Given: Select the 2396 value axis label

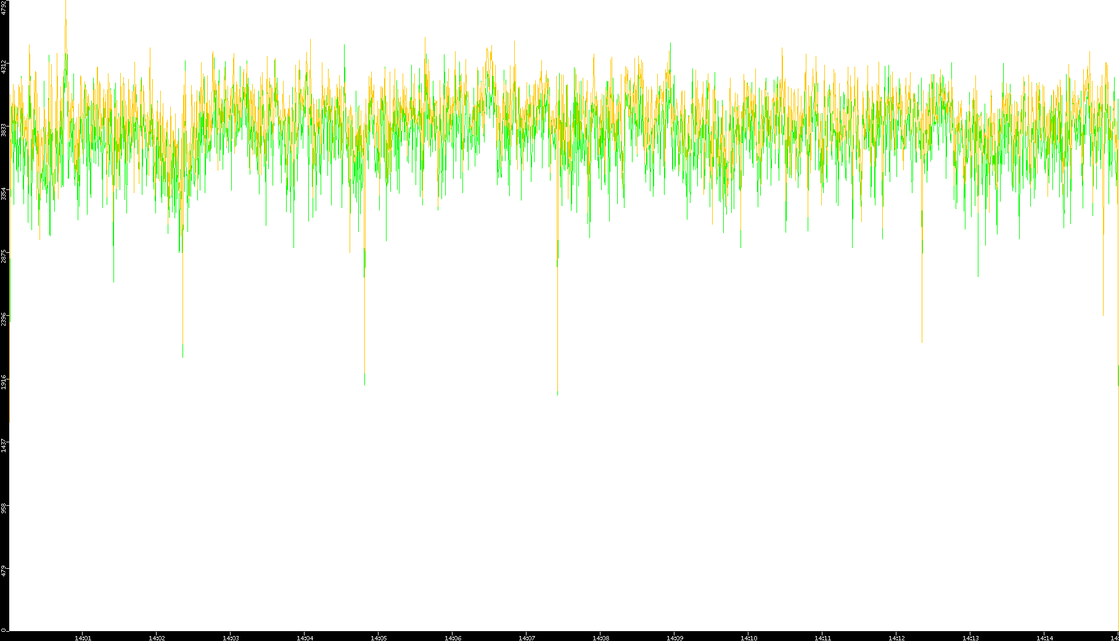Looking at the screenshot, I should (4, 319).
